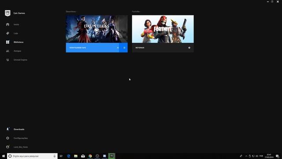Open the Amigos friends list
Image resolution: width=282 pixels, height=159 pixels.
[17, 51]
